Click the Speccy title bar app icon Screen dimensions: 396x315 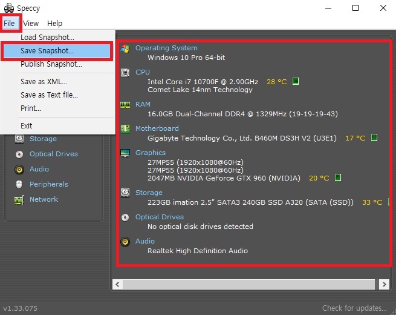point(9,8)
